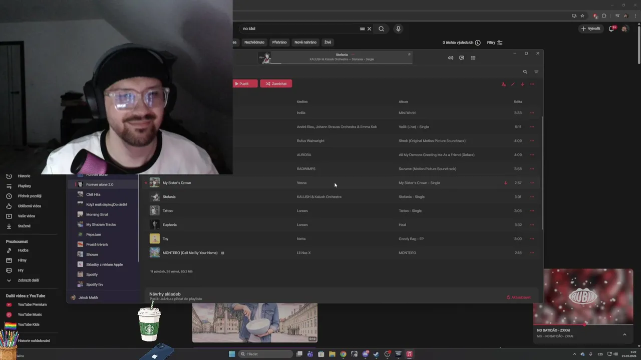Image resolution: width=641 pixels, height=360 pixels.
Task: Click the YouTube voice search microphone
Action: [x=398, y=28]
